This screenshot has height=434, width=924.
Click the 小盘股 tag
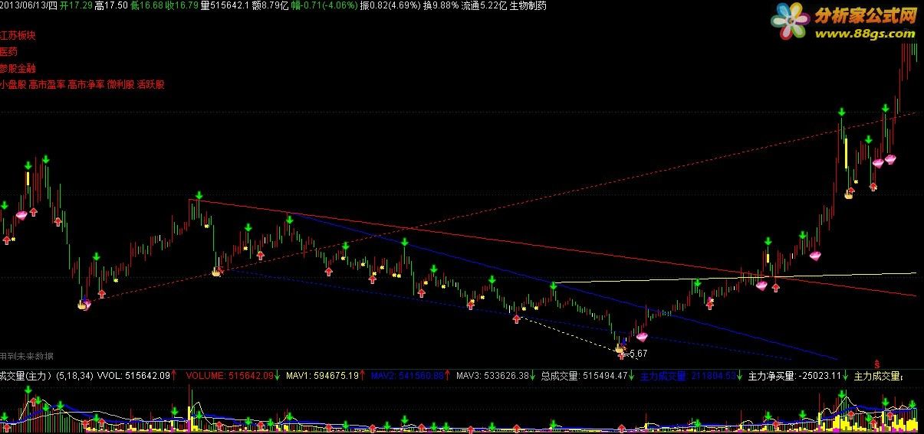[14, 84]
